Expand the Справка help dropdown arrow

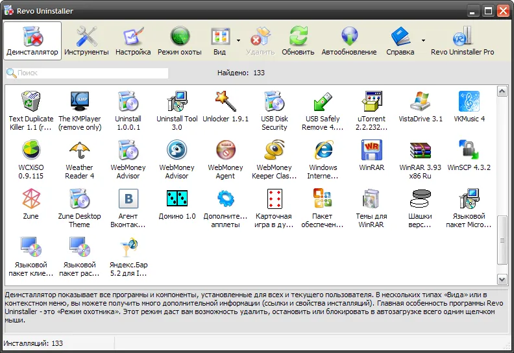click(423, 40)
